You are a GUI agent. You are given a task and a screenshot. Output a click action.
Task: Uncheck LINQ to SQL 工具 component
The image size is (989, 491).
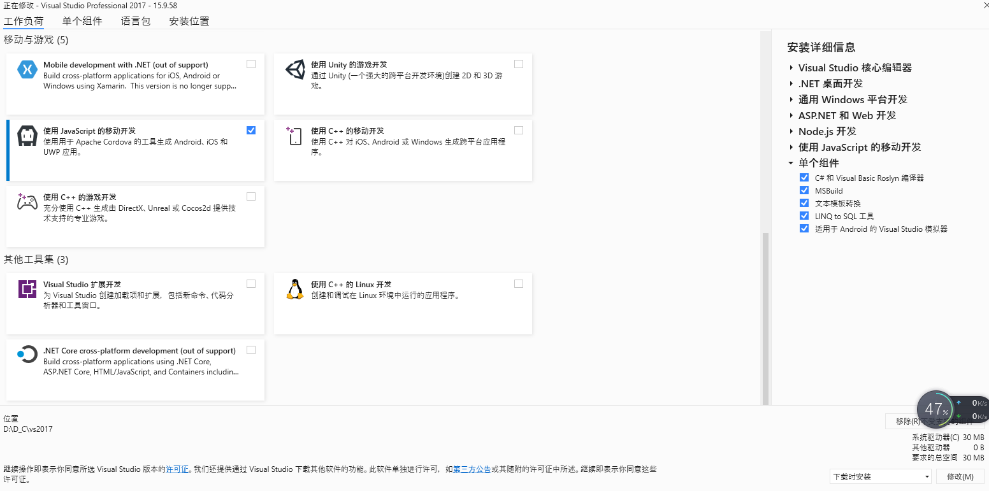click(804, 216)
